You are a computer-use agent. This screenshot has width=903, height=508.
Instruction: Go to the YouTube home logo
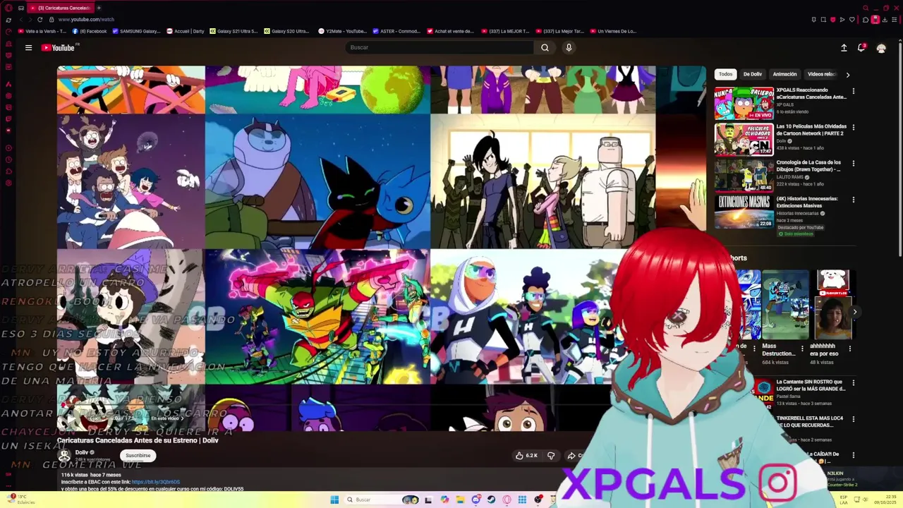point(59,48)
